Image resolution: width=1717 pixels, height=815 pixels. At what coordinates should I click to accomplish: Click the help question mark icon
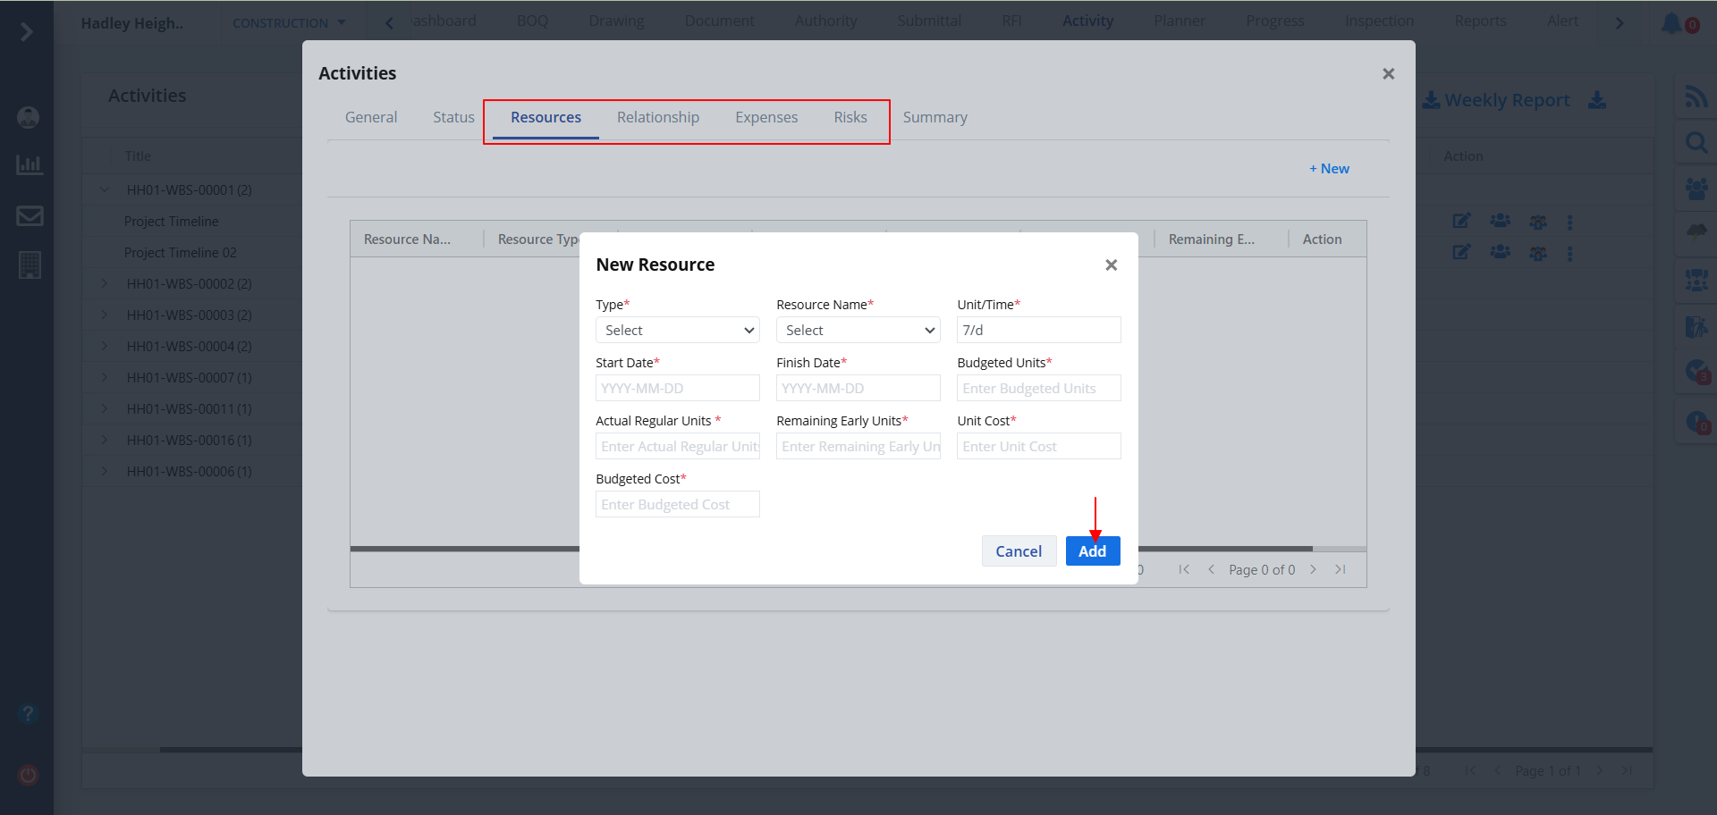point(28,714)
